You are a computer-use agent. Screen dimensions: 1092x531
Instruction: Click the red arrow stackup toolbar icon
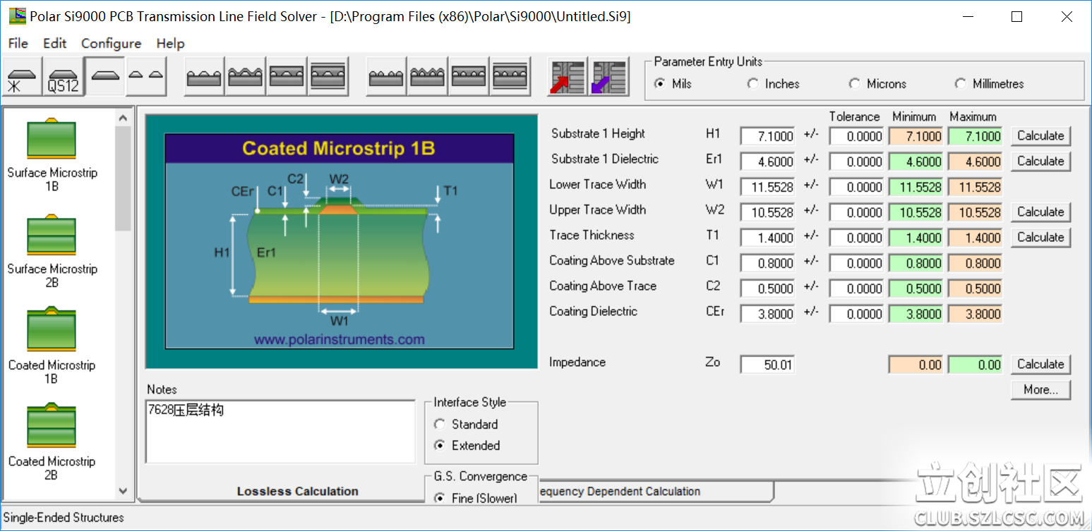[568, 76]
